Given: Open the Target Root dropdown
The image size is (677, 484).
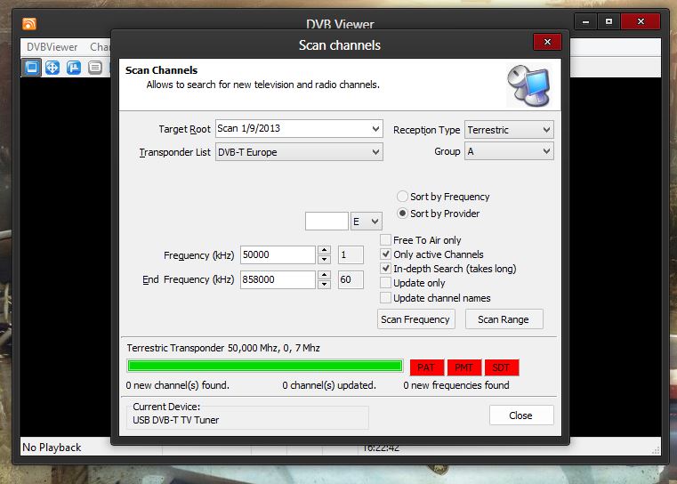Looking at the screenshot, I should 375,129.
